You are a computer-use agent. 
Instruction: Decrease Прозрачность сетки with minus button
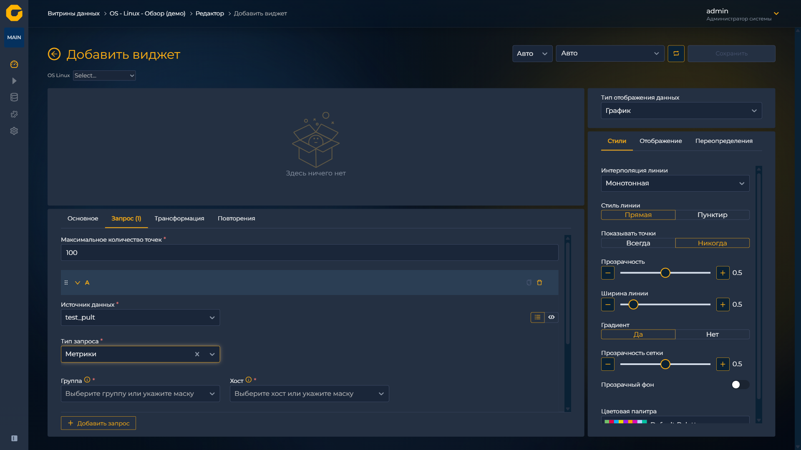[608, 364]
